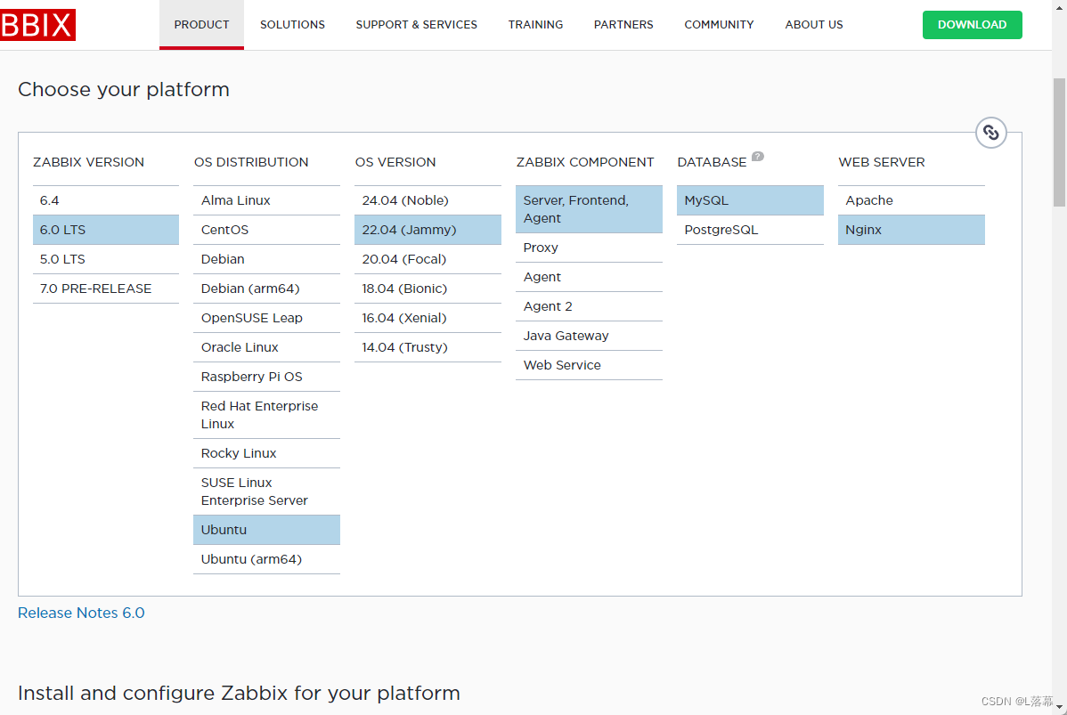The height and width of the screenshot is (715, 1067).
Task: Select OS version 24.04 (Noble)
Action: point(428,200)
